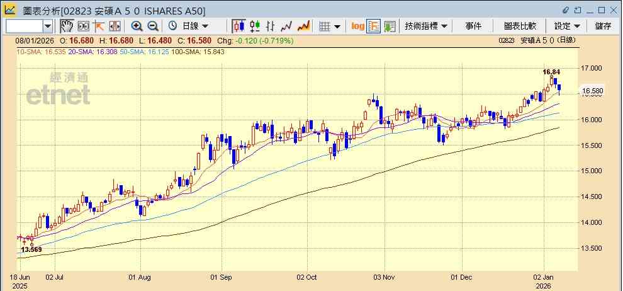Click the 16.84 high price label
Viewport: 623px width, 291px height.
point(551,72)
